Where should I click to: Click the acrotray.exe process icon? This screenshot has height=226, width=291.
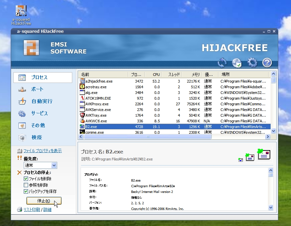(x=82, y=87)
